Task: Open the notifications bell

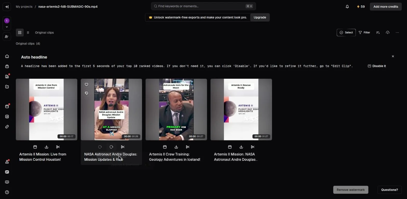Action: [x=347, y=7]
